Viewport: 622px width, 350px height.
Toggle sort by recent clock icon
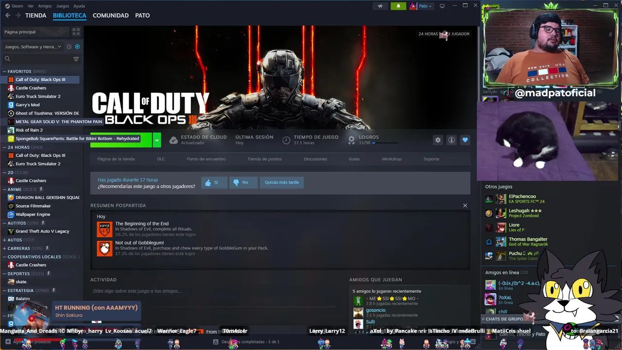pyautogui.click(x=69, y=47)
